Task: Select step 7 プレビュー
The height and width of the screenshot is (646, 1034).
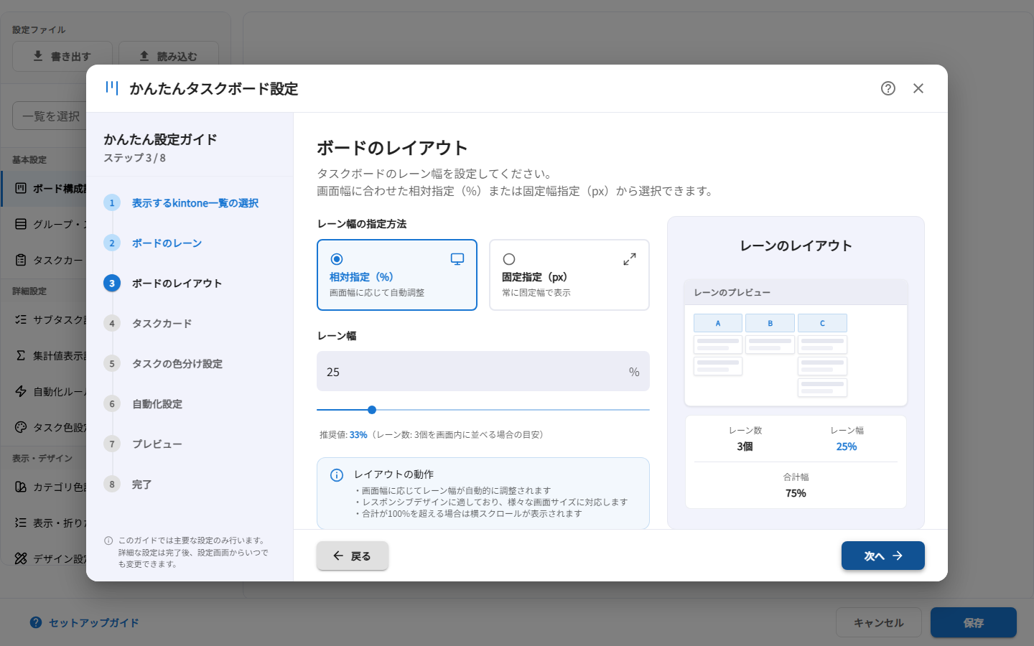Action: pos(190,444)
